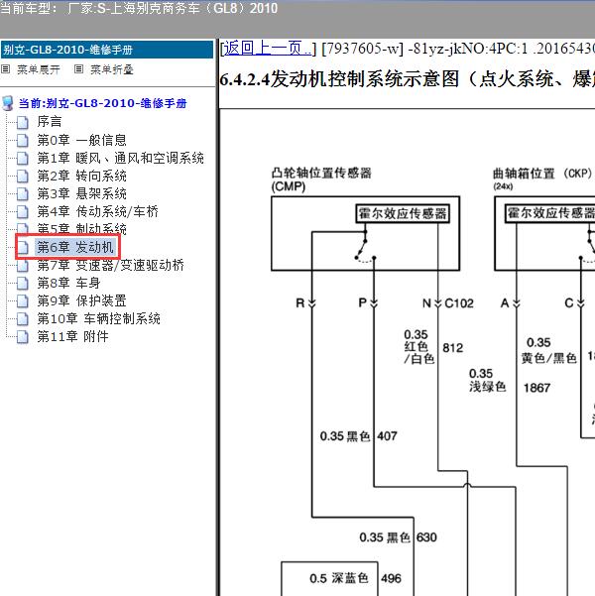Open 第8章 车身
The height and width of the screenshot is (596, 595).
[x=68, y=283]
